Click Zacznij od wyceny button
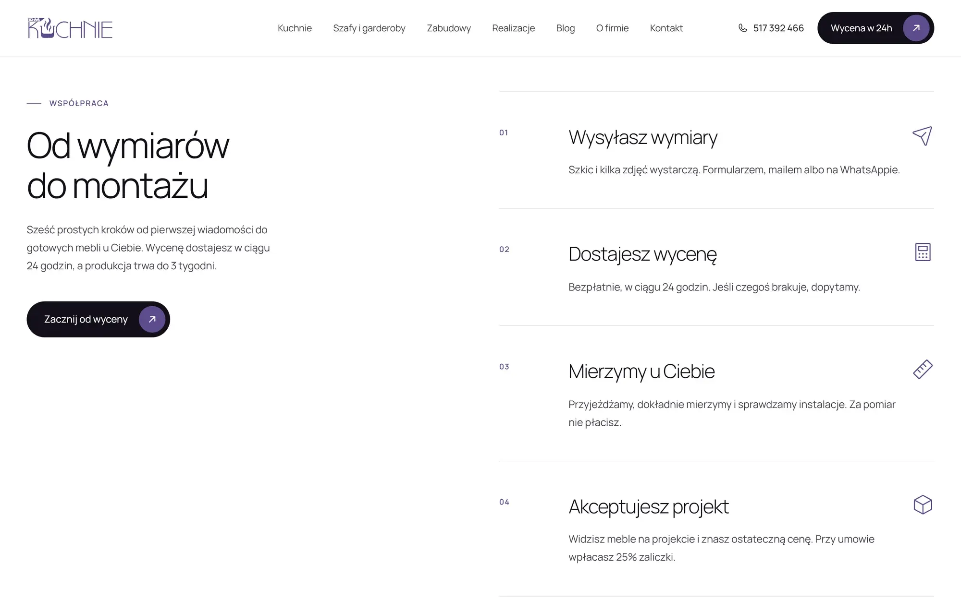Viewport: 961px width, 600px height. point(98,319)
